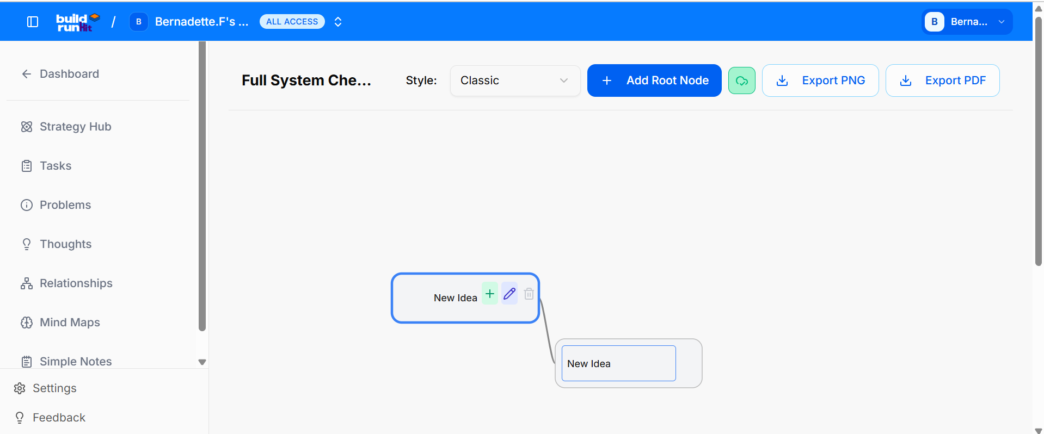Toggle the sidebar panel icon
The width and height of the screenshot is (1044, 434).
click(x=33, y=22)
